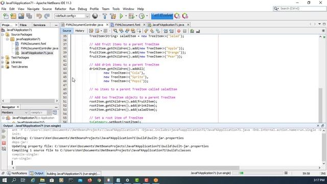327x184 pixels.
Task: Collapse Source Packages tree node
Action: click(3, 34)
